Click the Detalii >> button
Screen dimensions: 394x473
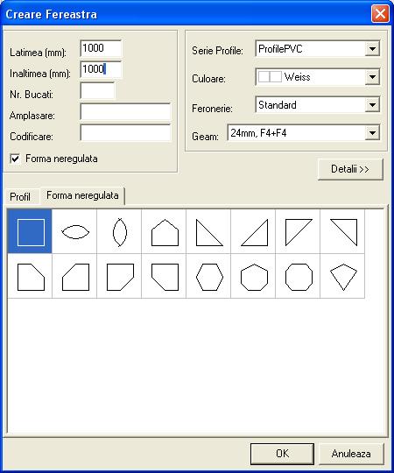point(350,169)
